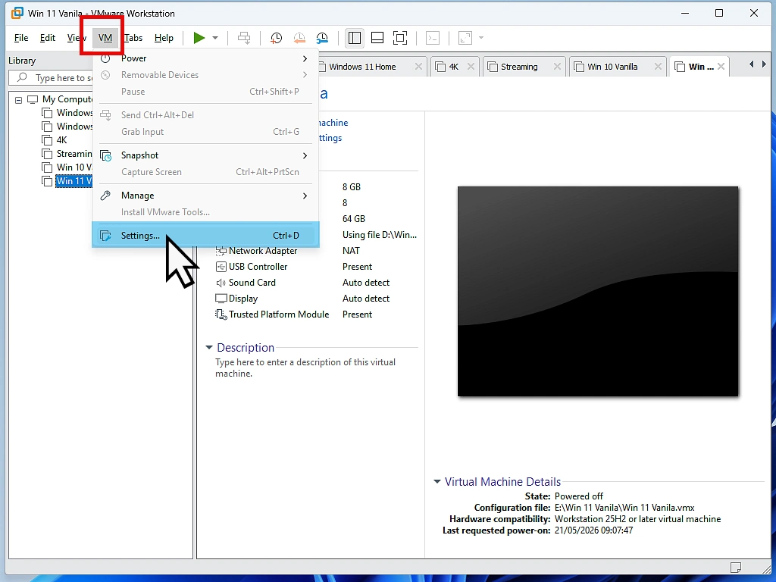Open the Edit menu
The width and height of the screenshot is (776, 582).
click(x=48, y=38)
